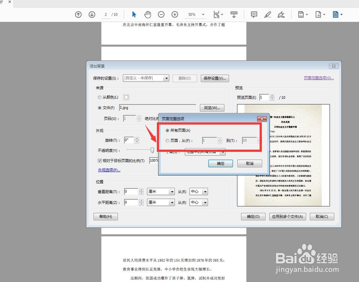This screenshot has height=282, width=359.
Task: Click the 不透明度 slider handle
Action: 152,150
